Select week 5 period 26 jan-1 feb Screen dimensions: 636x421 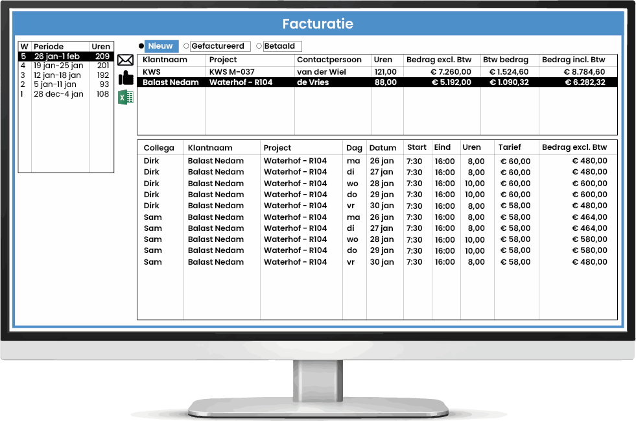65,56
